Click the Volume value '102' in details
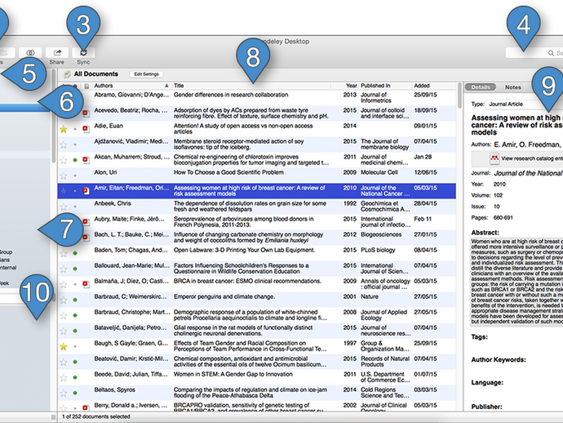The width and height of the screenshot is (563, 423). (498, 195)
